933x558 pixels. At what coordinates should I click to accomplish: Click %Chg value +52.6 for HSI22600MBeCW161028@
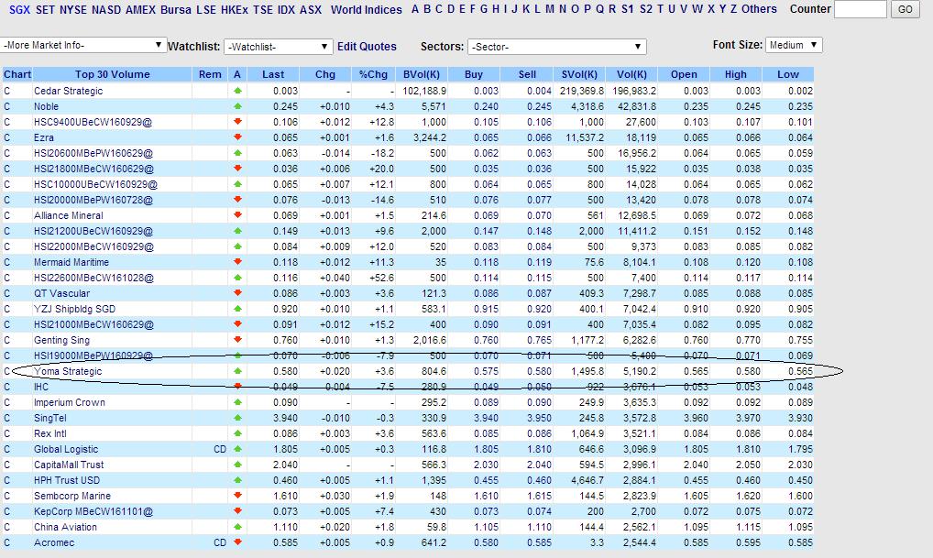pyautogui.click(x=381, y=278)
